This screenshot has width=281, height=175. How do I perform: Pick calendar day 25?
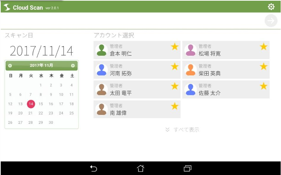click(x=71, y=113)
